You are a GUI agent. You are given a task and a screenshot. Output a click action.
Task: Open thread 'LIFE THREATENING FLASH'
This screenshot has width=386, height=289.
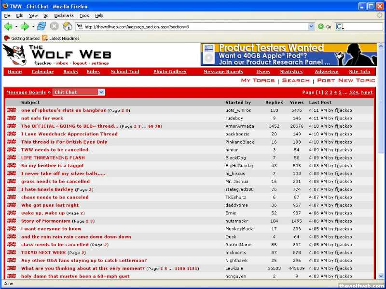click(53, 158)
